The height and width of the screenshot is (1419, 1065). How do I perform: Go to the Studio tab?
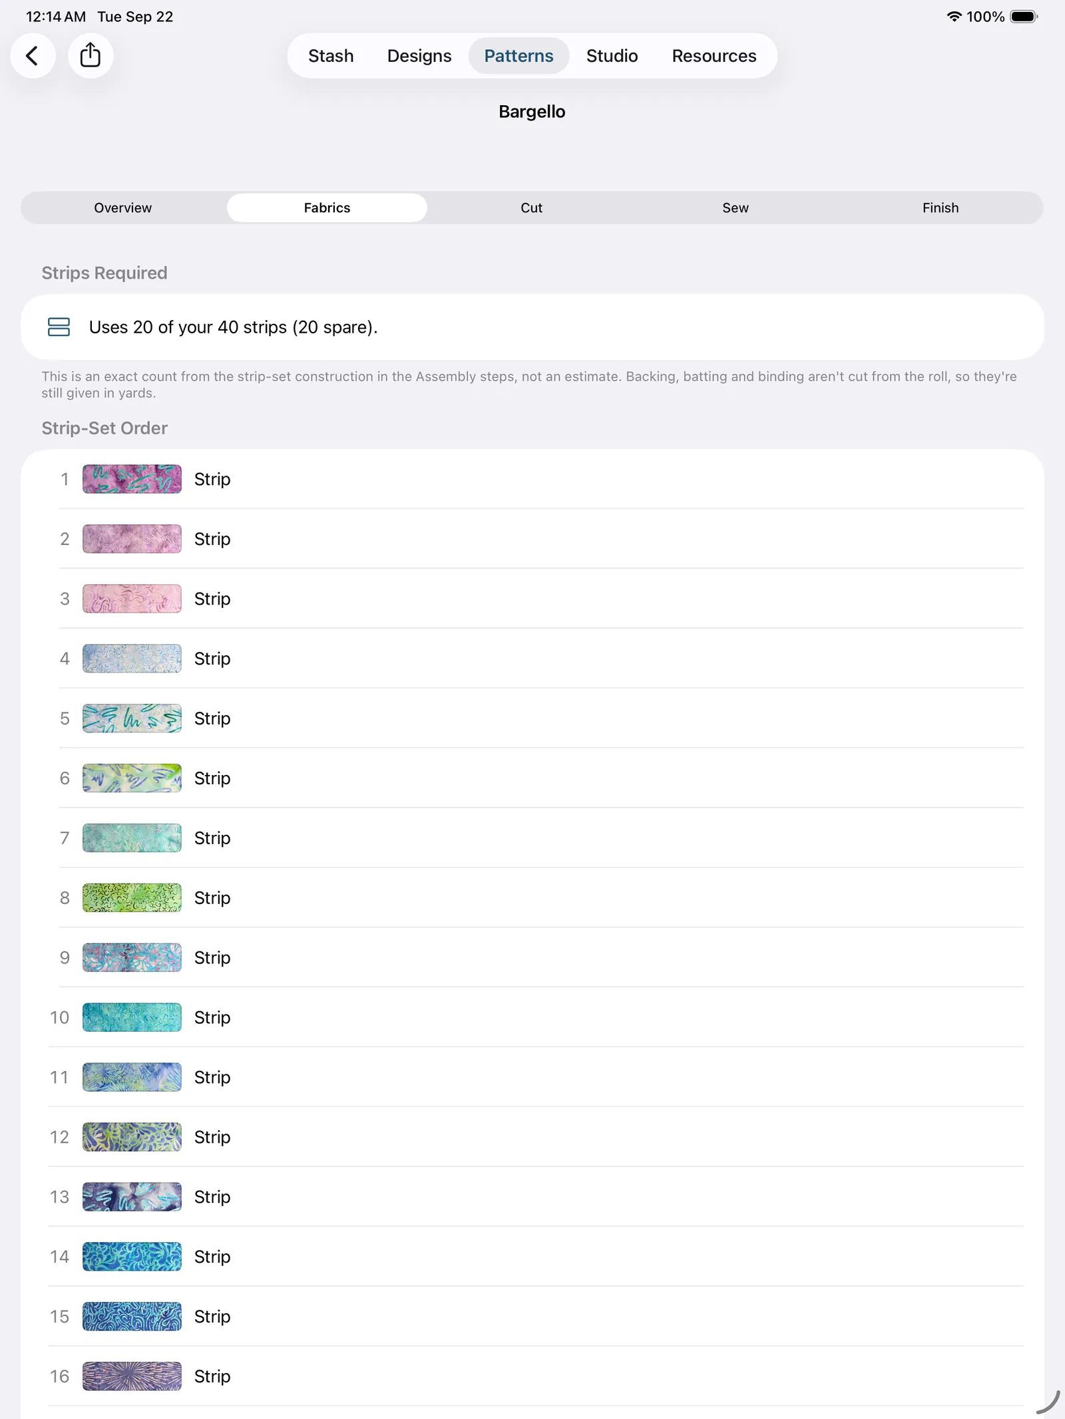(612, 56)
